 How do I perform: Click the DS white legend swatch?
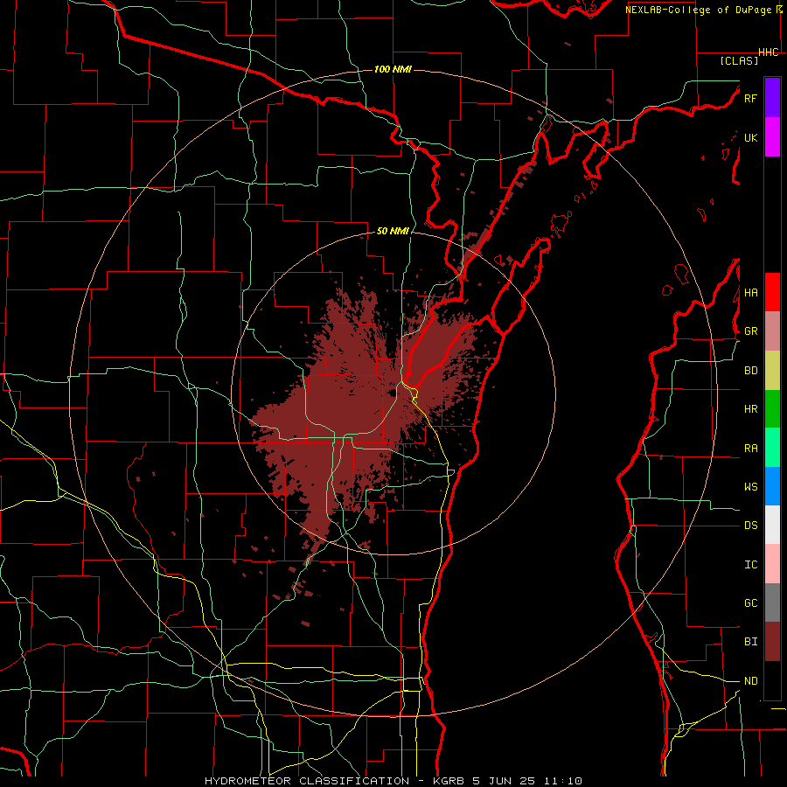[x=772, y=525]
